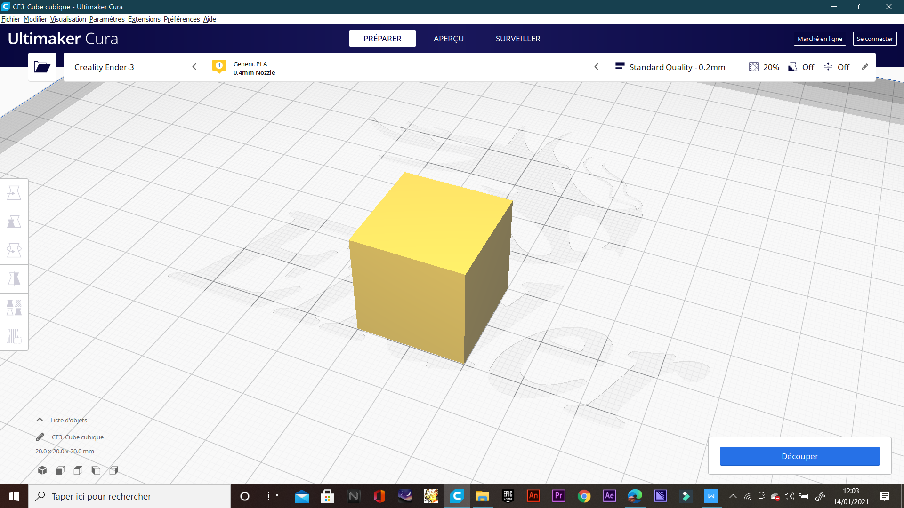Open the Support Blocker tool

14,336
